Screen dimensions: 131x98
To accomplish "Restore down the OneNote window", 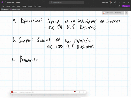I will 124,2.
